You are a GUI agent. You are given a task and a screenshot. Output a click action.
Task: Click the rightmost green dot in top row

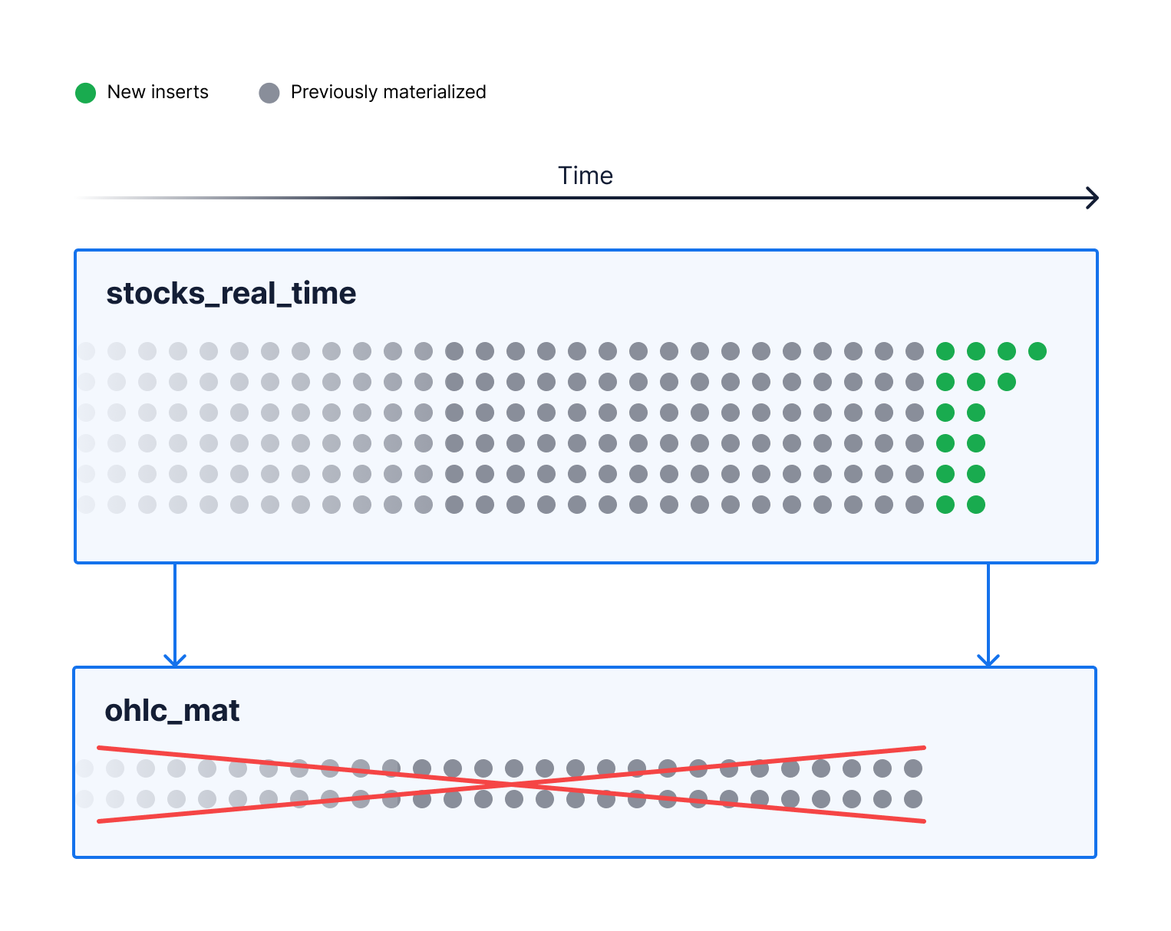(x=1037, y=351)
